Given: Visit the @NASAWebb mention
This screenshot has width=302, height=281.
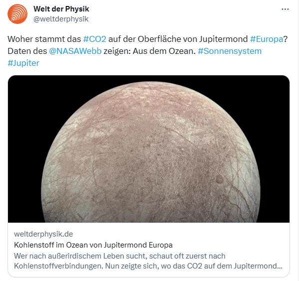Looking at the screenshot, I should [x=75, y=51].
